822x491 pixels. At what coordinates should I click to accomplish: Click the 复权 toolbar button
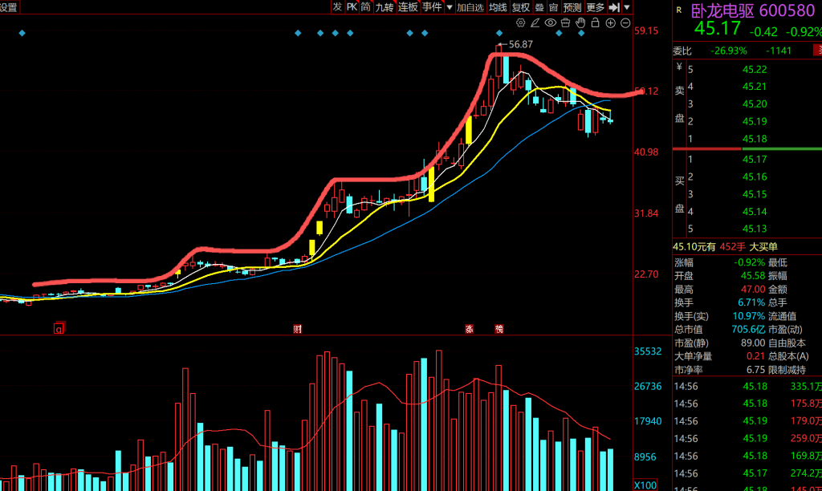coord(520,7)
